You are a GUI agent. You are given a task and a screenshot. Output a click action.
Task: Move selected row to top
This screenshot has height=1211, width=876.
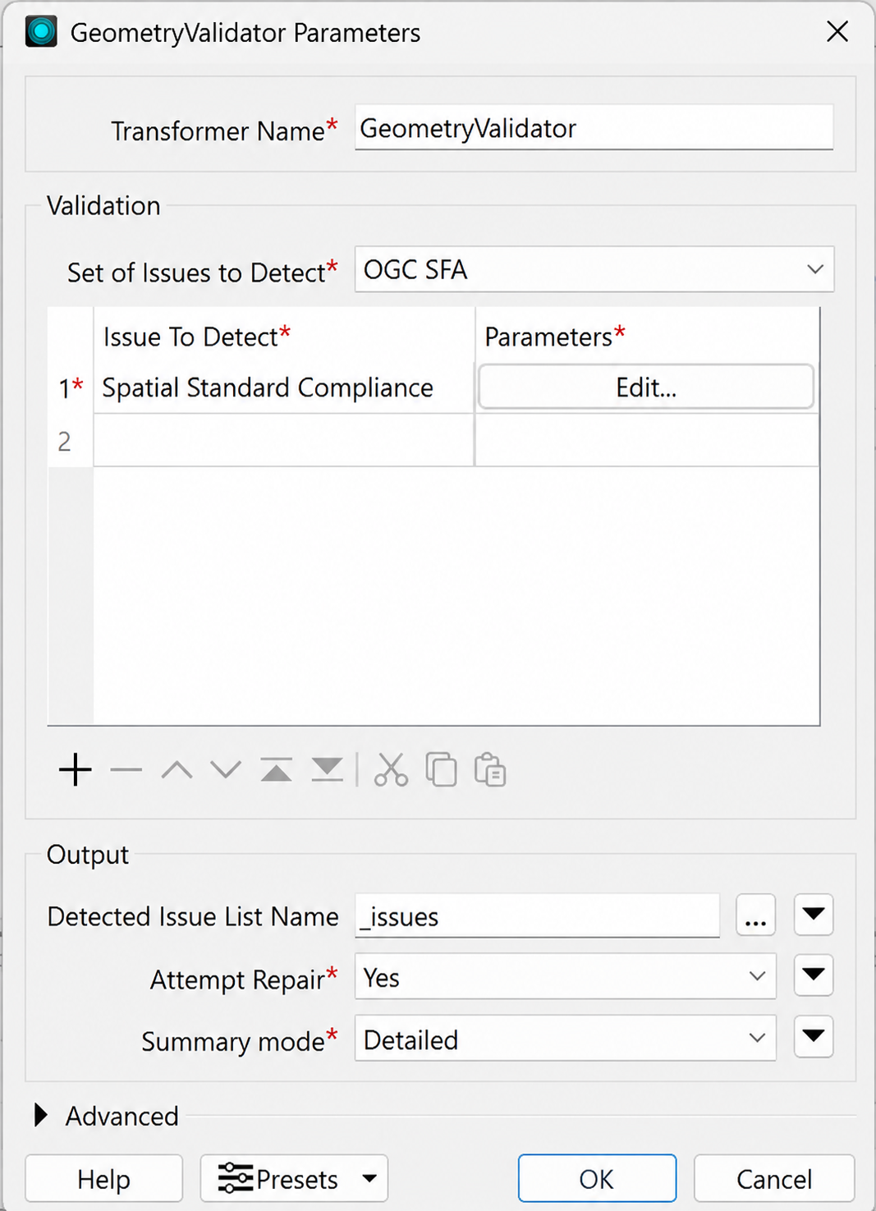(x=277, y=770)
